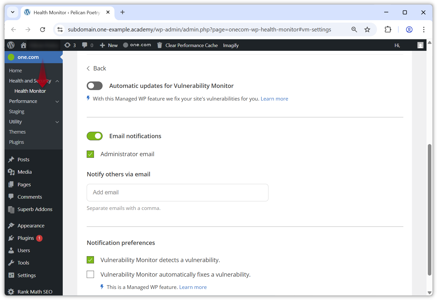Click the Back link

click(x=96, y=68)
